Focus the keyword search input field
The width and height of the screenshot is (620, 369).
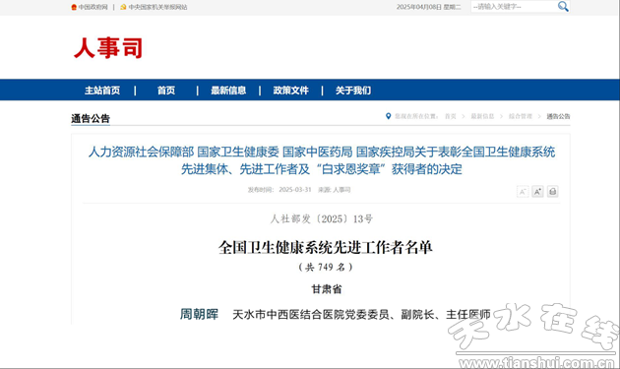pos(514,7)
